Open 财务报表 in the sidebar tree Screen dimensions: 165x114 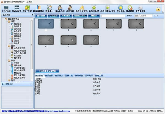click(x=18, y=65)
